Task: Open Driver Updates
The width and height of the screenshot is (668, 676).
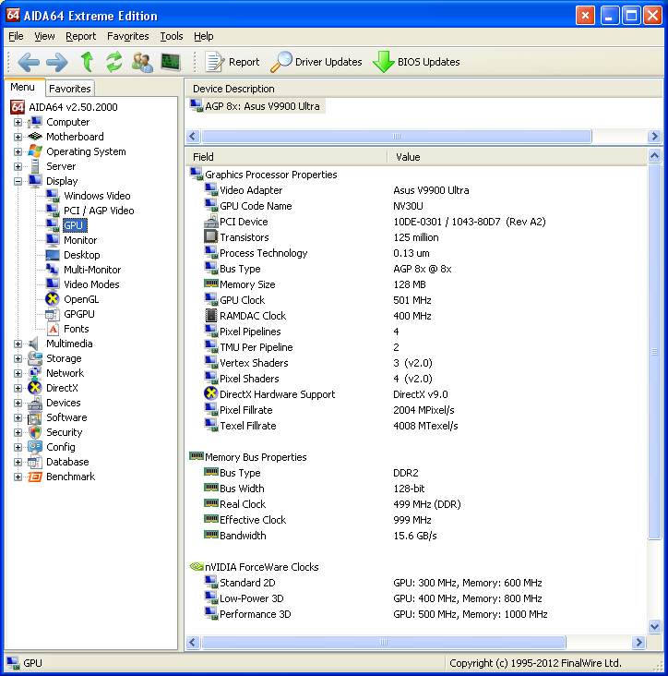Action: tap(316, 62)
